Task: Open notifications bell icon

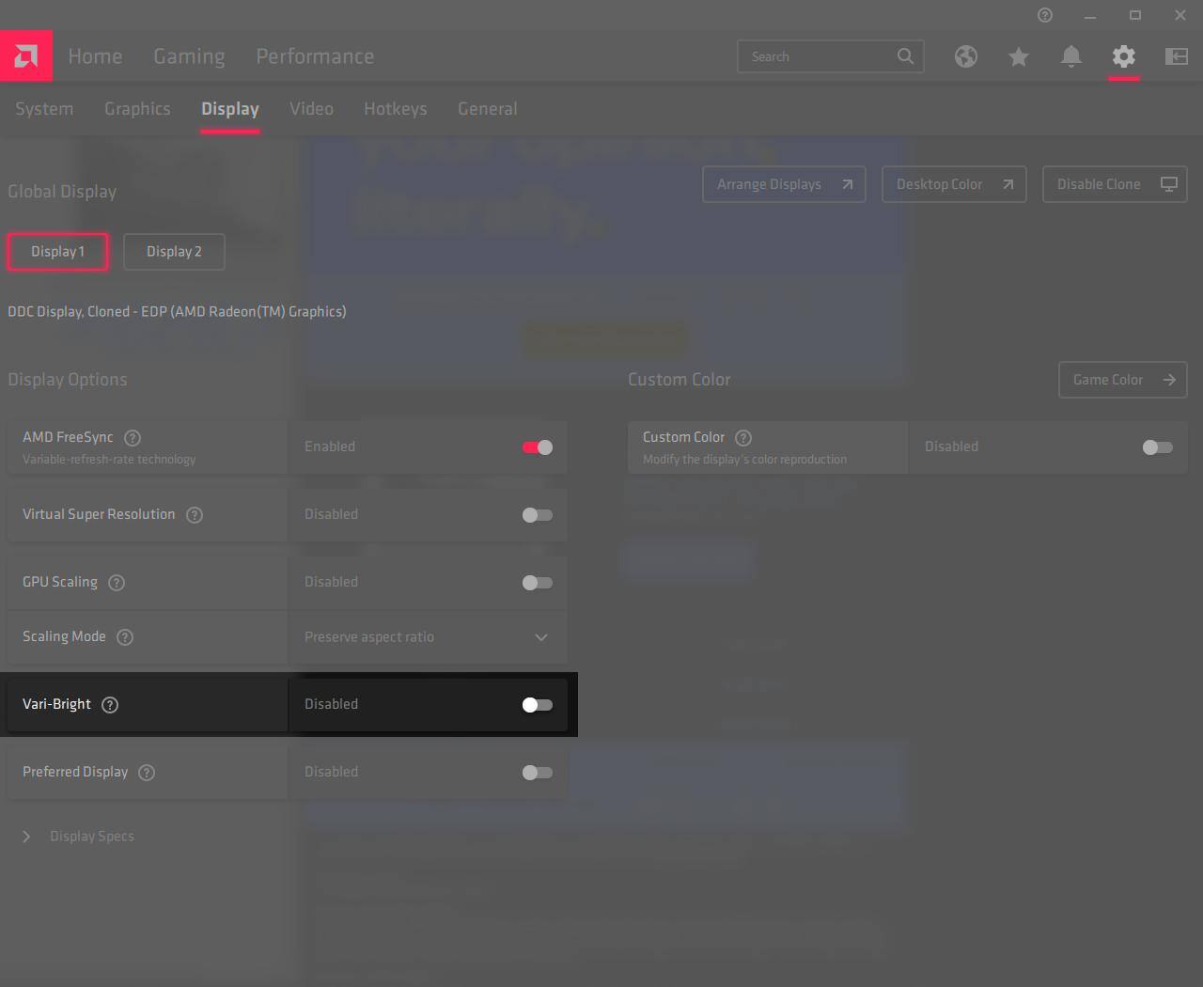Action: tap(1070, 56)
